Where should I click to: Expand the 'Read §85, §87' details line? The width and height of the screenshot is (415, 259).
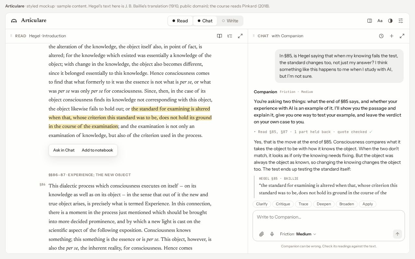coord(313,132)
